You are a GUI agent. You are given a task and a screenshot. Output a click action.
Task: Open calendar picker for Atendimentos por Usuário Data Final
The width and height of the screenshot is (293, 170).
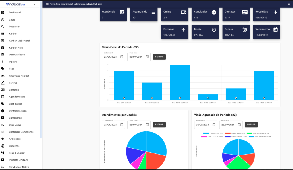click(147, 125)
